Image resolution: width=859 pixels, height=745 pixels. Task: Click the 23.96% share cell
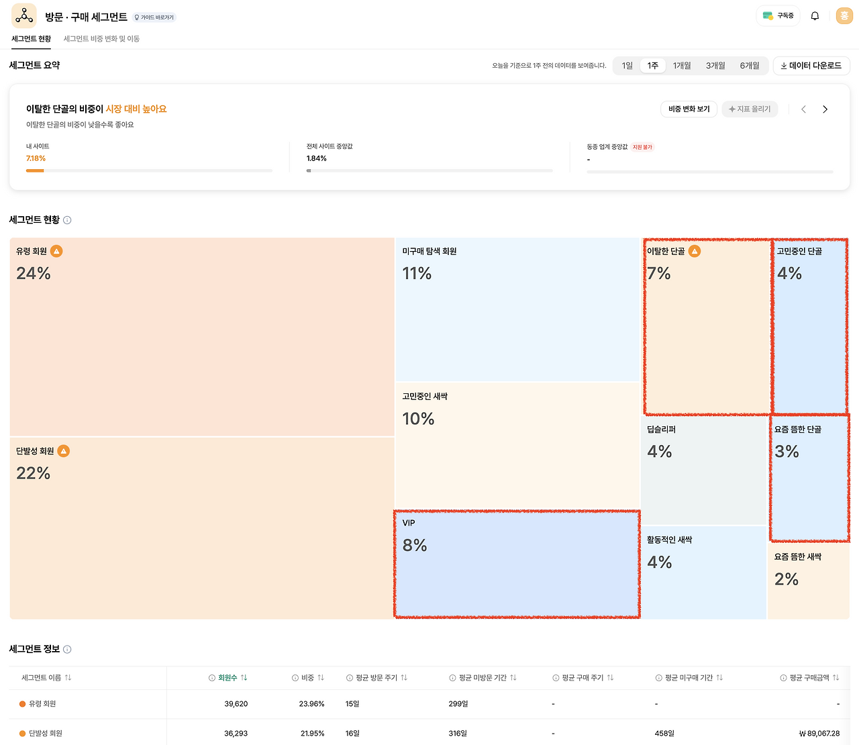coord(312,704)
